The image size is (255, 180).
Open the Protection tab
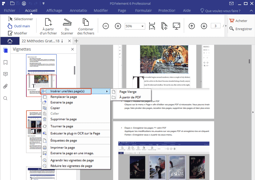pos(167,10)
